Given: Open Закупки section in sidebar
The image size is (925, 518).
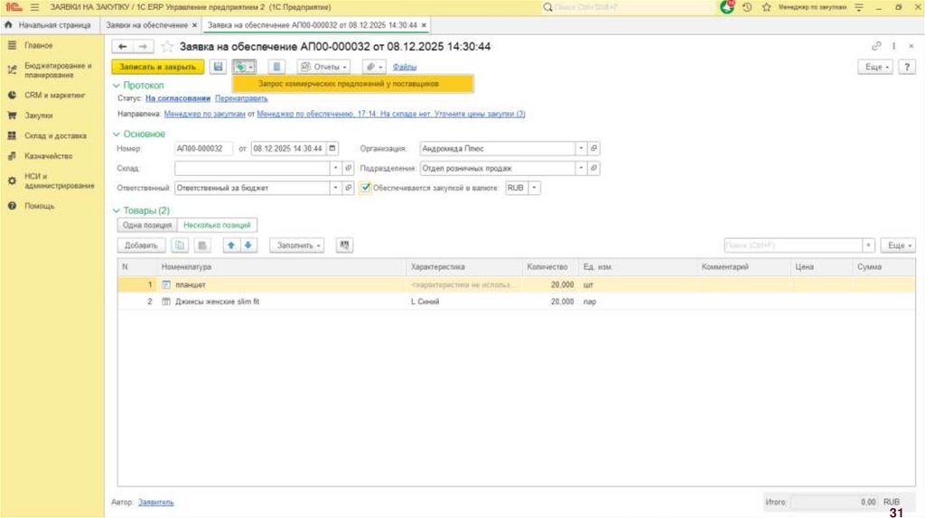Looking at the screenshot, I should point(38,116).
